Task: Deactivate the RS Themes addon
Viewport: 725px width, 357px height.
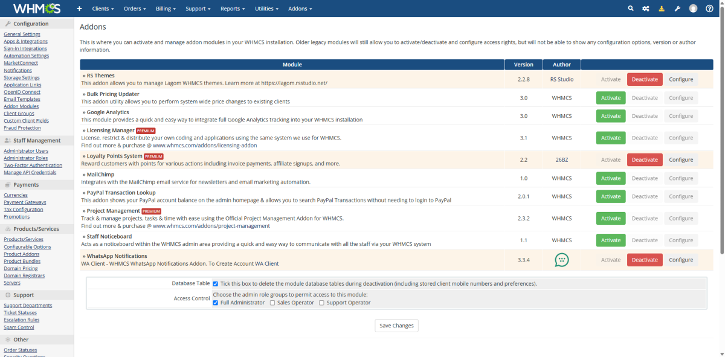Action: pos(645,79)
